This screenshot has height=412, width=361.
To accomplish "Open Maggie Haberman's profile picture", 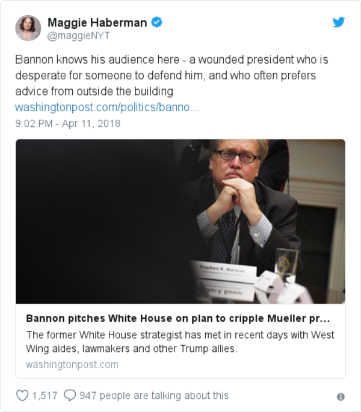I will [28, 28].
